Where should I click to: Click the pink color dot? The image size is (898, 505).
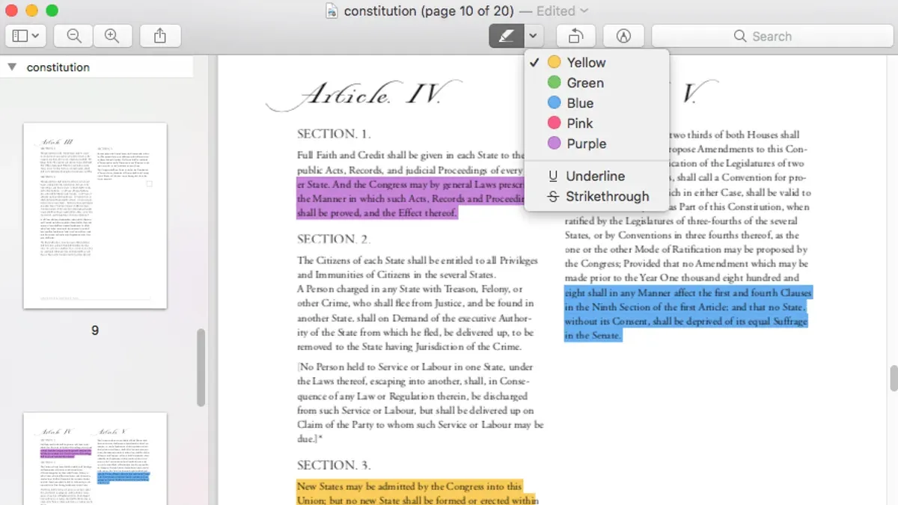[x=554, y=123]
